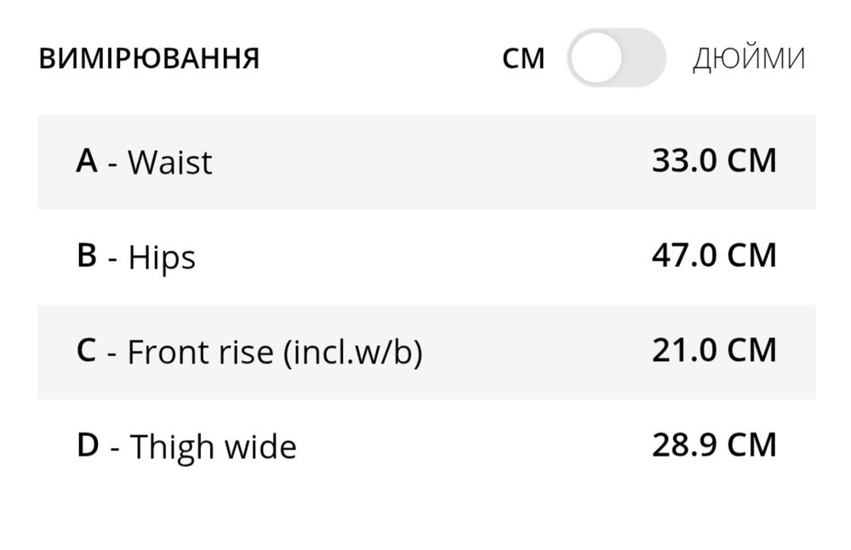Toggle the CM/inches unit switch
Viewport: 851px width, 550px height.
coord(616,58)
